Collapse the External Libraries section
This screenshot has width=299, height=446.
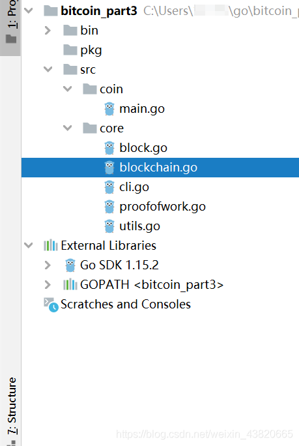pyautogui.click(x=29, y=245)
